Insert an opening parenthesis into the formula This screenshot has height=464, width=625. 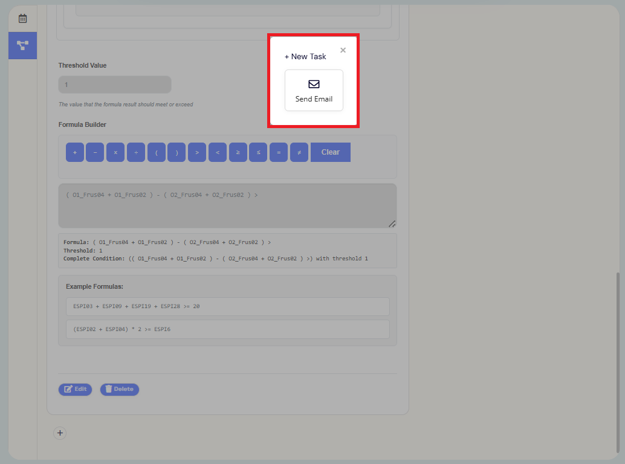click(156, 152)
